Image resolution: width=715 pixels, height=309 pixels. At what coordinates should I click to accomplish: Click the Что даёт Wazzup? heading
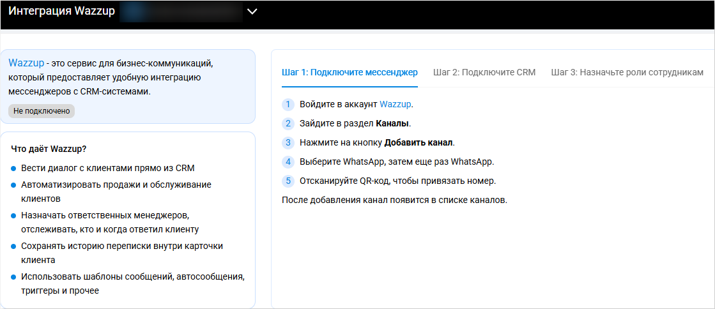pyautogui.click(x=49, y=149)
